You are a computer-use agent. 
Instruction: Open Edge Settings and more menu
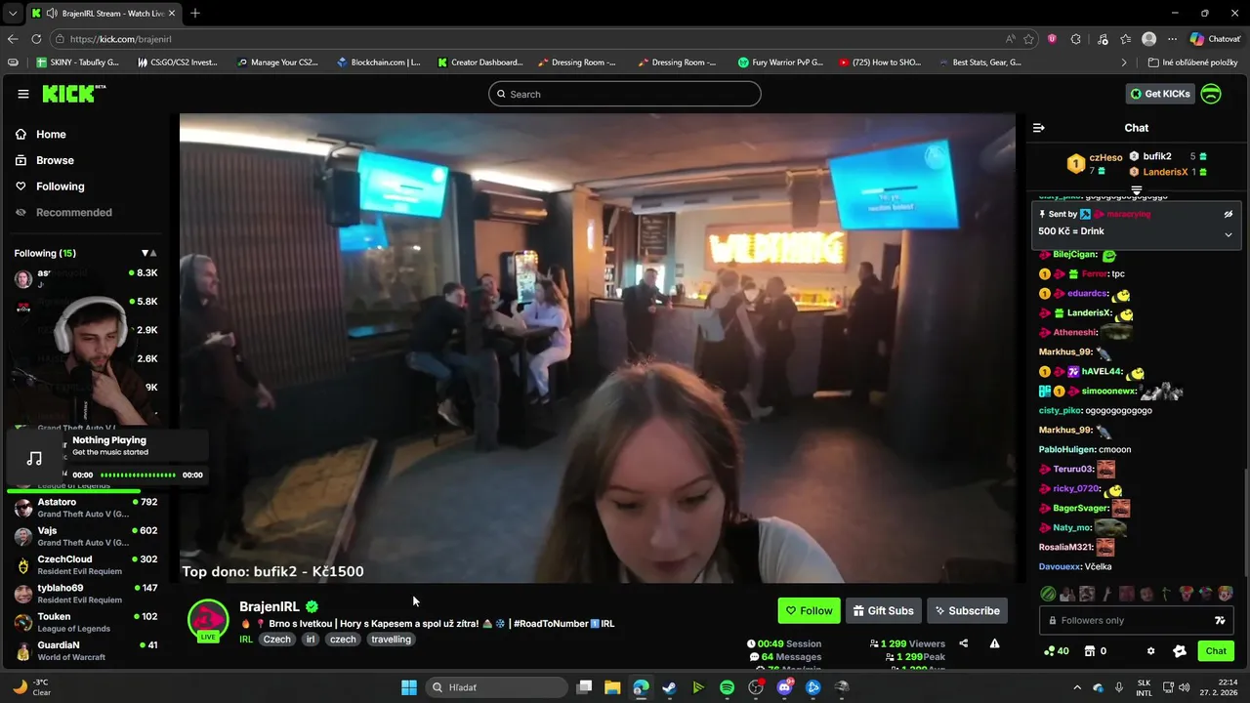[1173, 39]
